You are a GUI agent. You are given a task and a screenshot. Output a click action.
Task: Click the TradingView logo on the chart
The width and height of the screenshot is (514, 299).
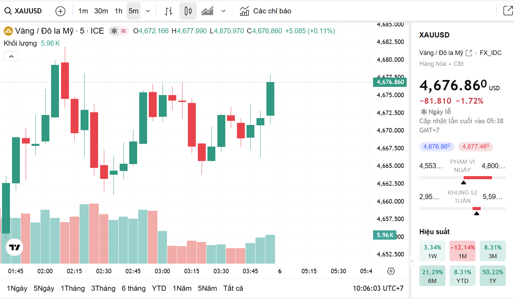[x=14, y=247]
